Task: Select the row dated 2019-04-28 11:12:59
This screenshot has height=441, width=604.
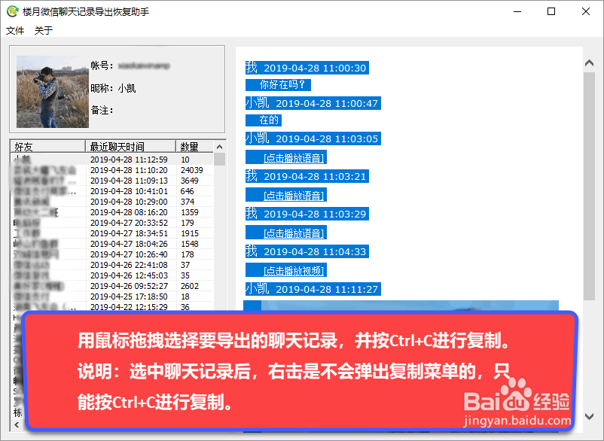Action: point(111,160)
